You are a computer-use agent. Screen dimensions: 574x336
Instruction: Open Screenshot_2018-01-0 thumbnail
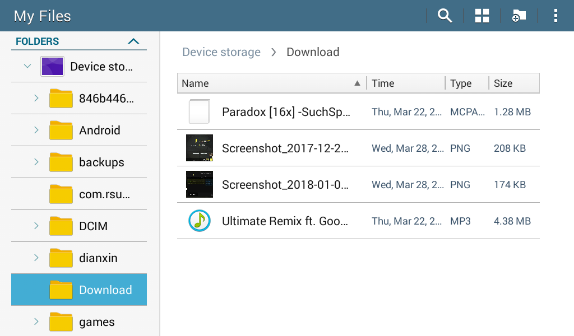click(x=200, y=184)
